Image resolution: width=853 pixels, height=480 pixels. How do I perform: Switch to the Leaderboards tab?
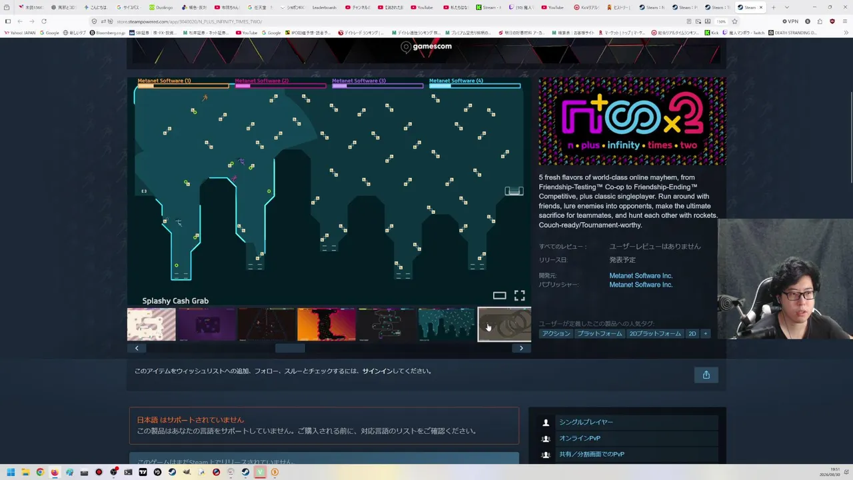[x=324, y=7]
